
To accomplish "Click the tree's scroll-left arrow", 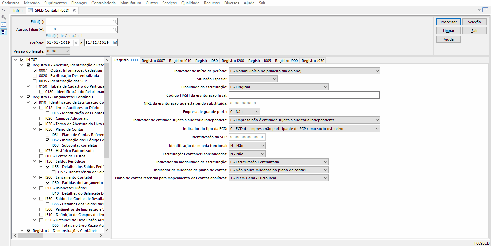I will pos(15,236).
